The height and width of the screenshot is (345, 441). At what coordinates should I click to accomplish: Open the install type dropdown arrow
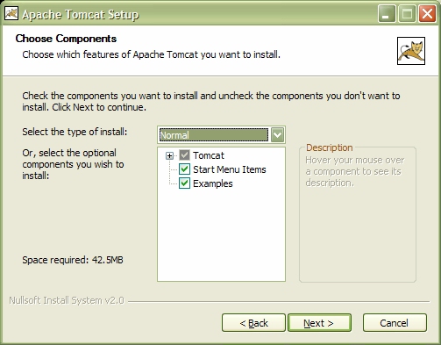coord(277,135)
